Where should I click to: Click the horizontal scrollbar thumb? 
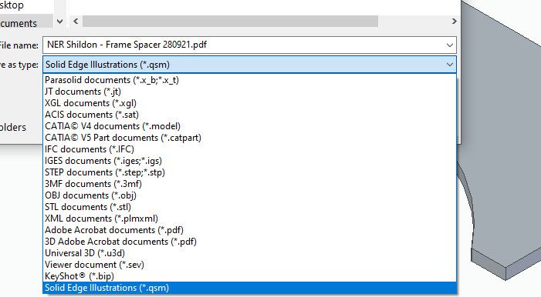(x=230, y=22)
